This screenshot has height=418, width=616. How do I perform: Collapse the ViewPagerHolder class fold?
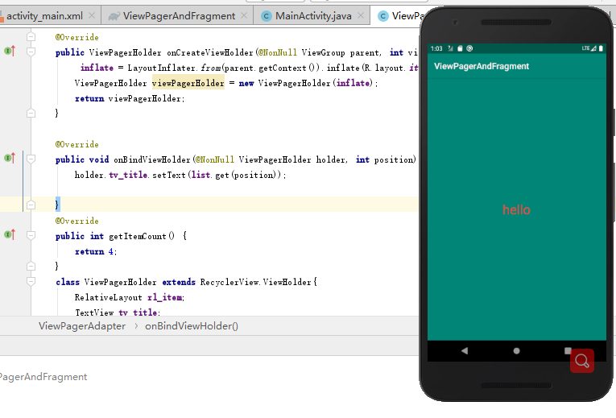point(31,281)
